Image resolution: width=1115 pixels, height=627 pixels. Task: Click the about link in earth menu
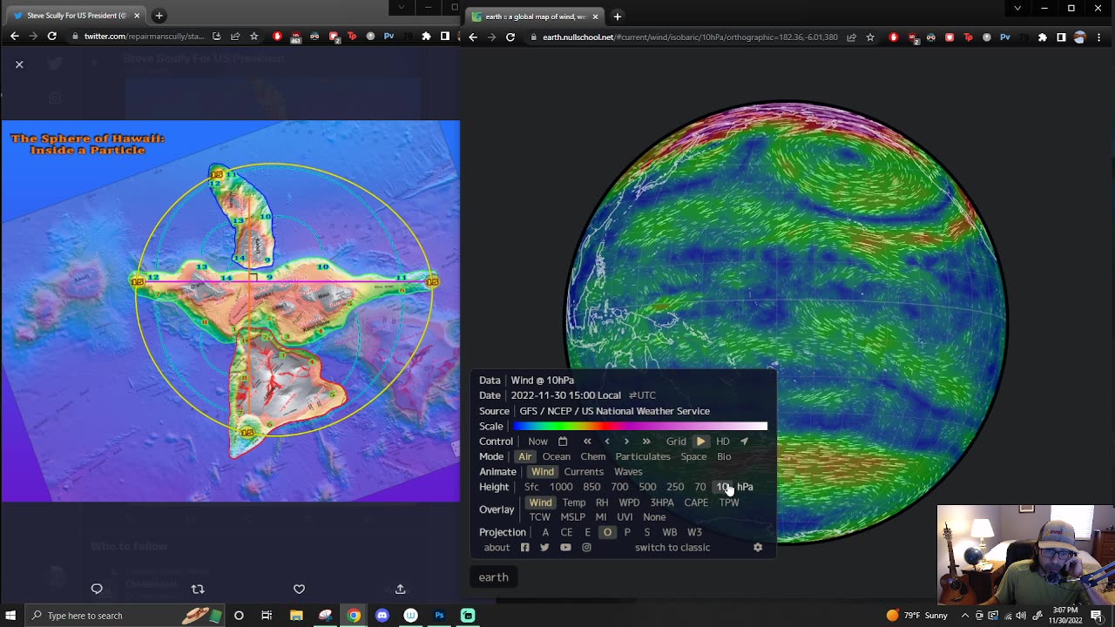[x=497, y=548]
